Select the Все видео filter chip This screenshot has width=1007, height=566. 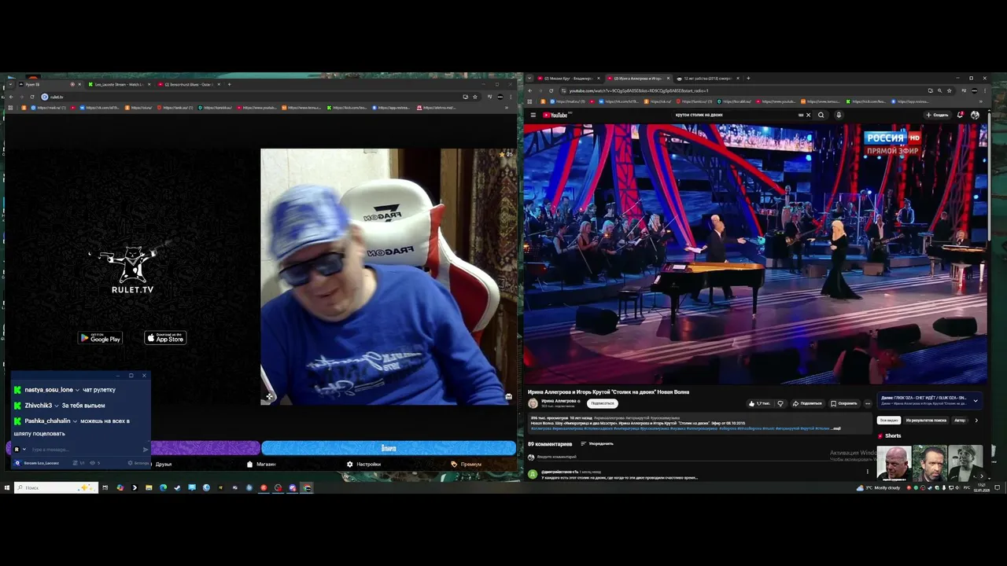point(889,421)
